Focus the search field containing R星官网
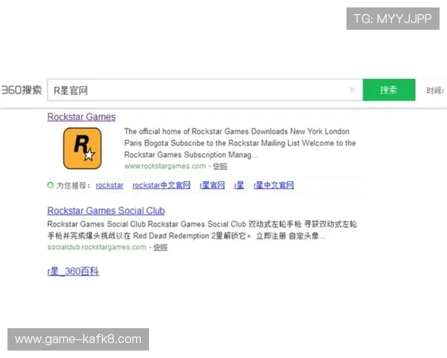Screen dimensions: 447x358 (x=205, y=90)
